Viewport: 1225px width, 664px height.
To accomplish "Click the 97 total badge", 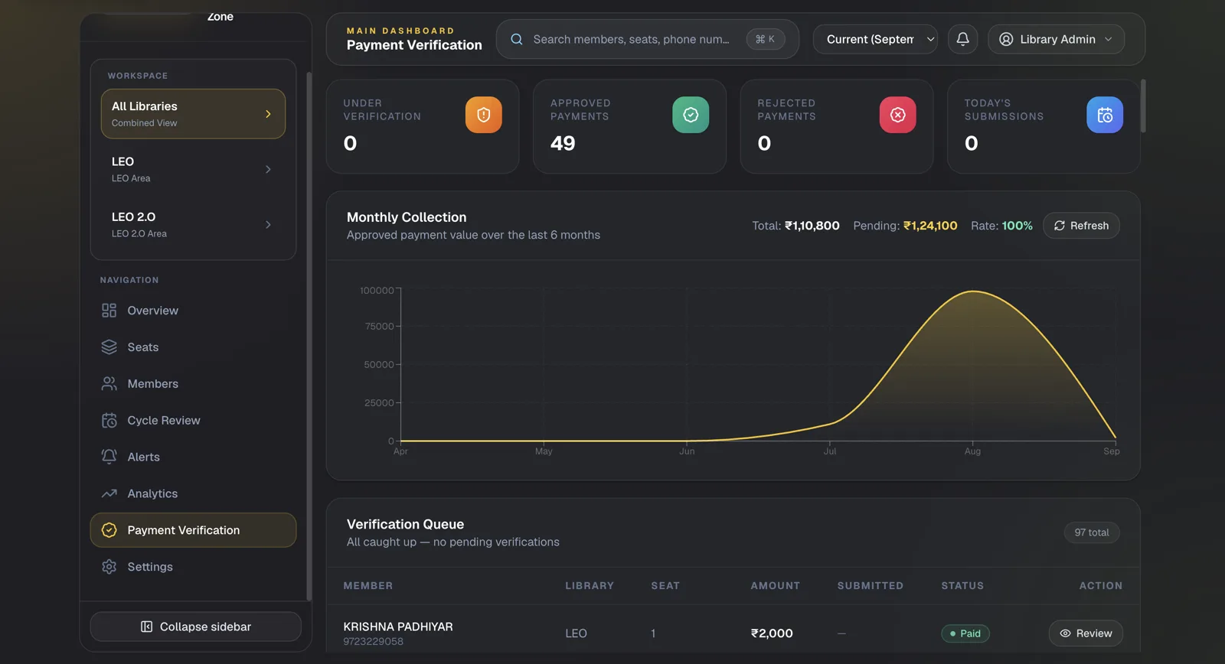I will point(1092,532).
